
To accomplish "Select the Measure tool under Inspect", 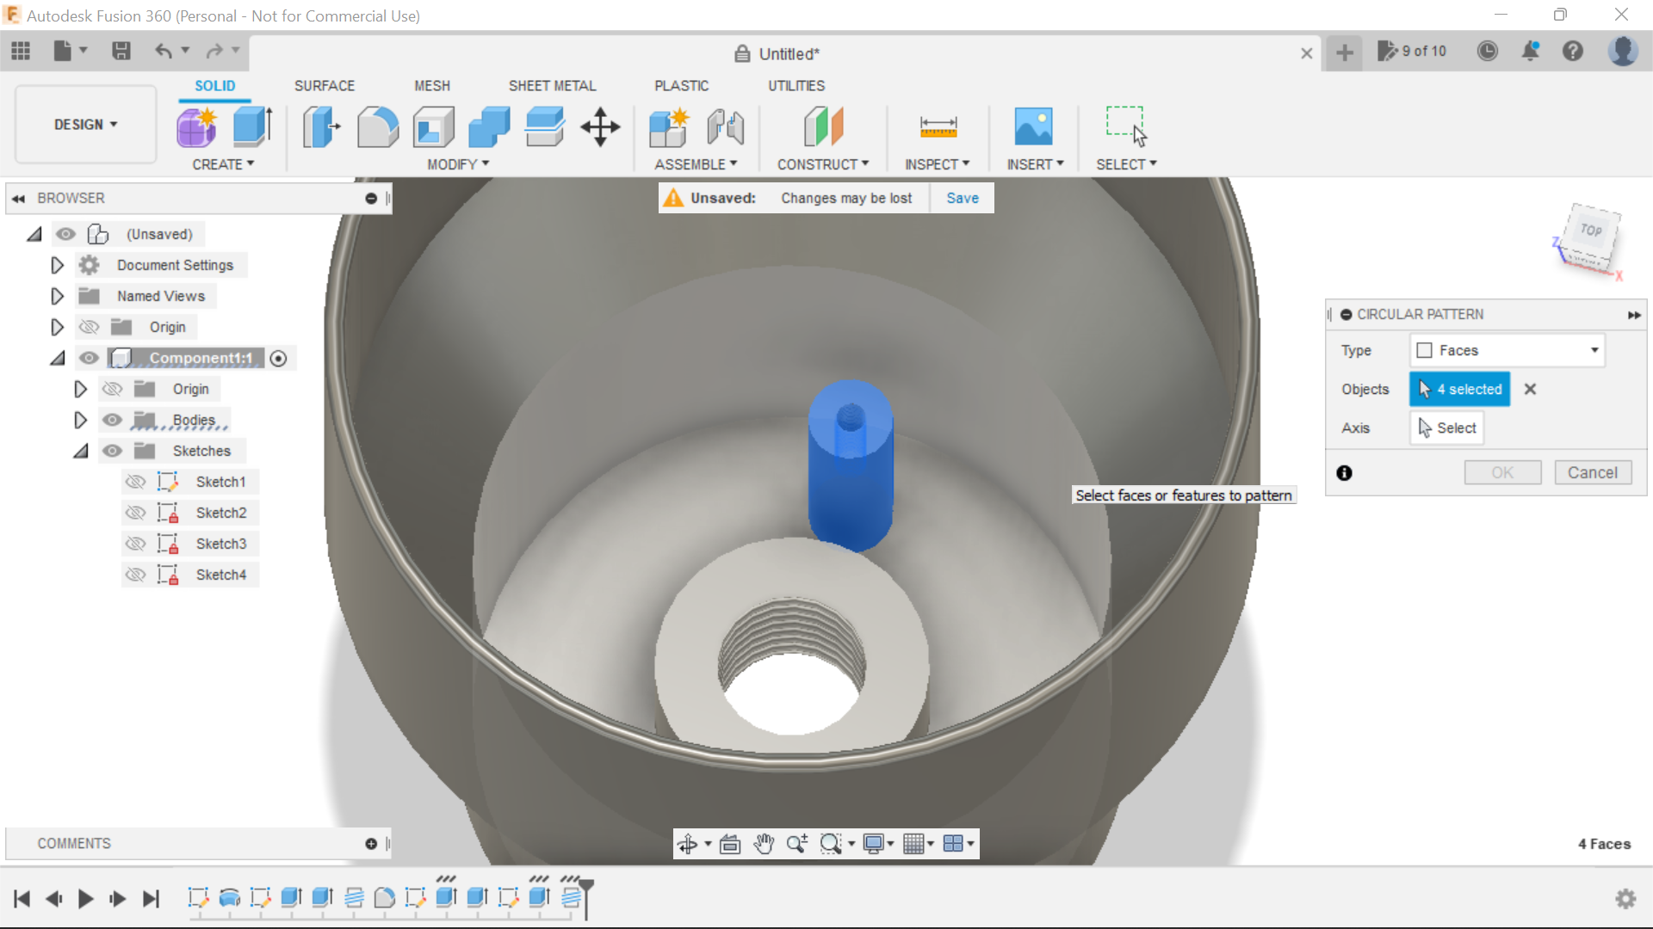I will (x=938, y=126).
